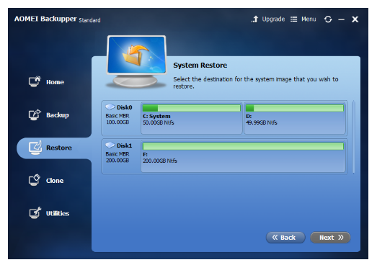The image size is (377, 265).
Task: Click 'Basic MBR' text under Disk0
Action: [x=117, y=116]
